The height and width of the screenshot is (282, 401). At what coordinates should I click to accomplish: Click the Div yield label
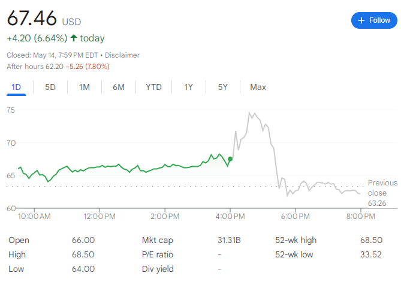[157, 269]
